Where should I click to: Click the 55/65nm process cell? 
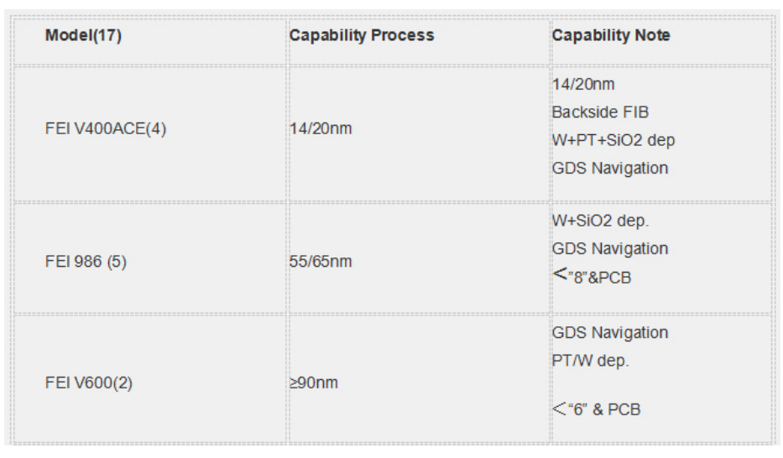coord(321,261)
